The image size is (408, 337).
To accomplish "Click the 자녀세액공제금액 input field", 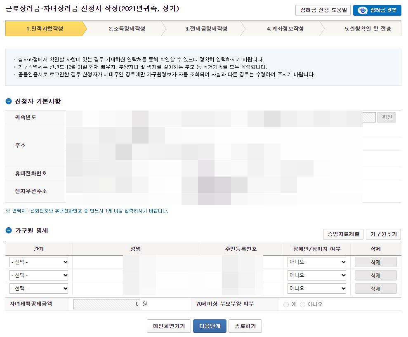I will (106, 304).
